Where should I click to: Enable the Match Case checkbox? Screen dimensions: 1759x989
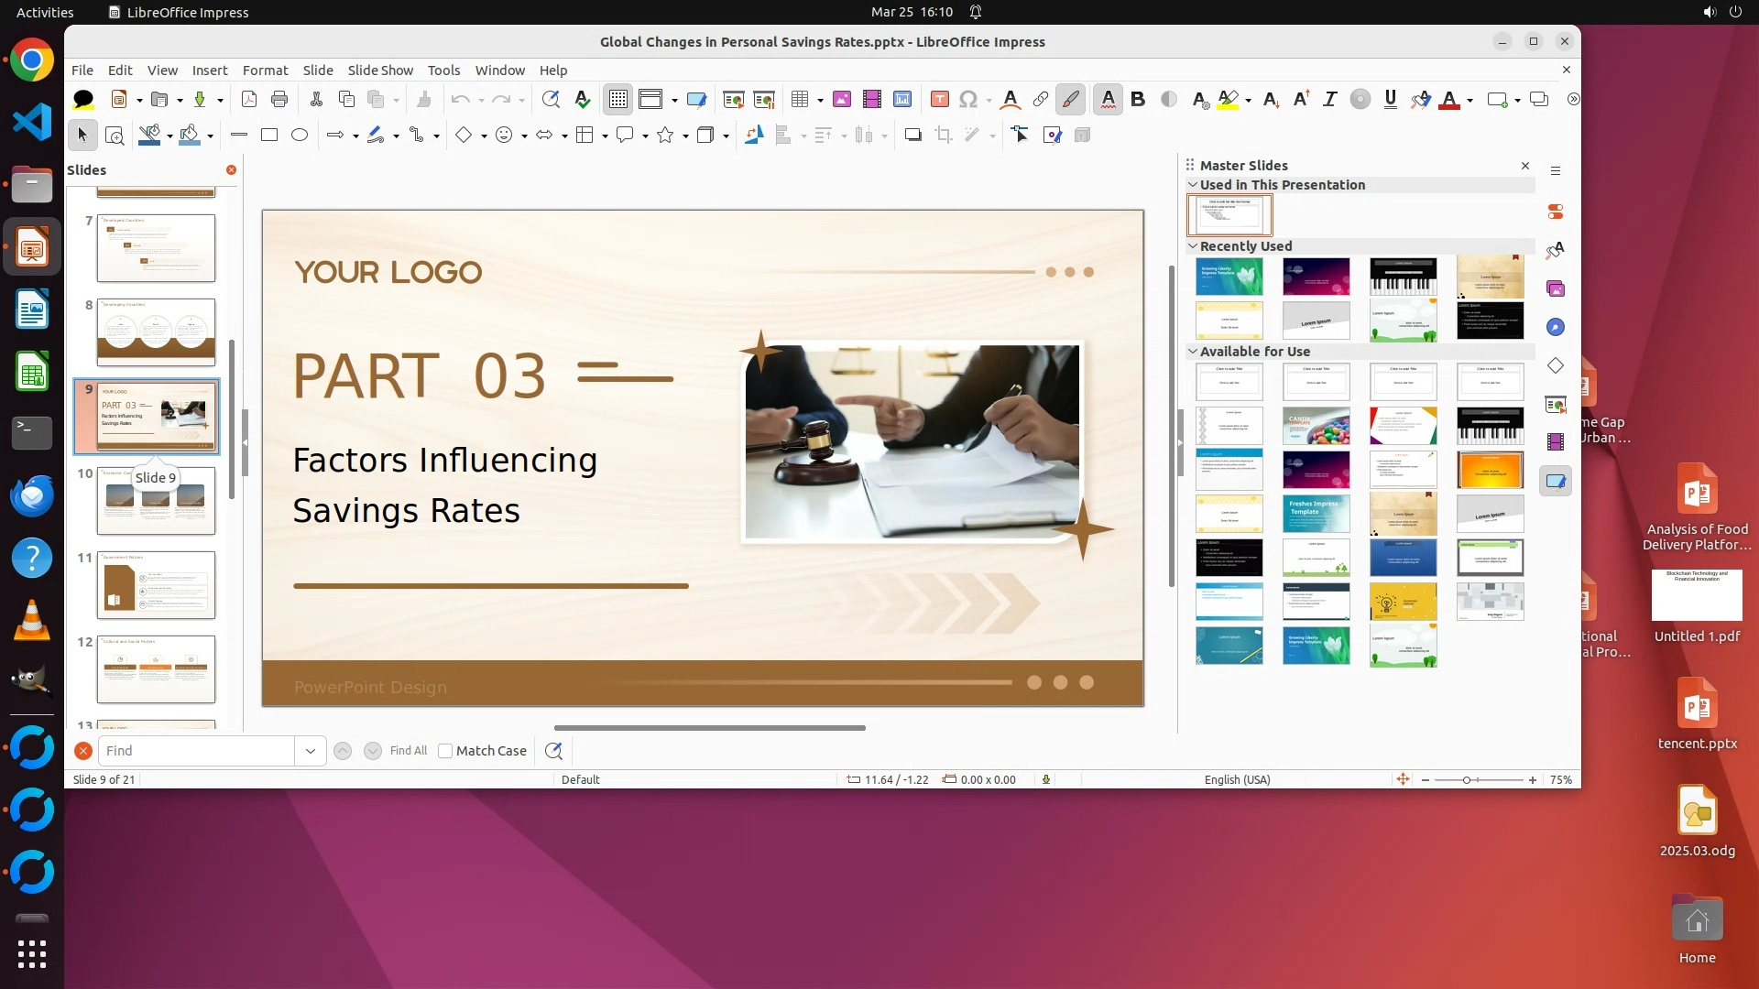tap(445, 751)
